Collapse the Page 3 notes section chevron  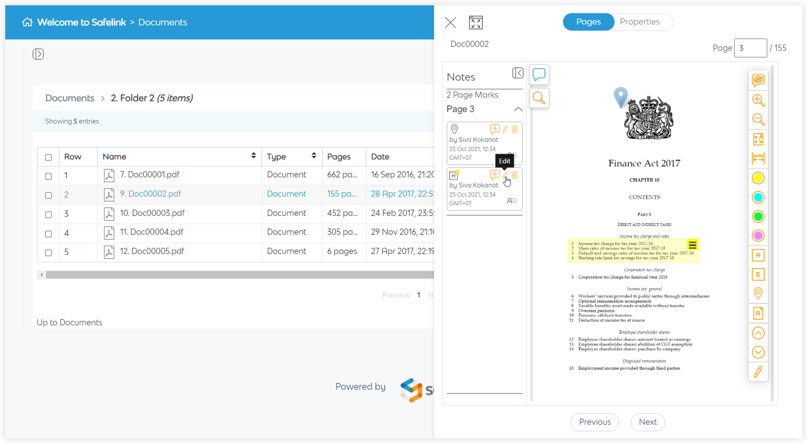(x=518, y=109)
